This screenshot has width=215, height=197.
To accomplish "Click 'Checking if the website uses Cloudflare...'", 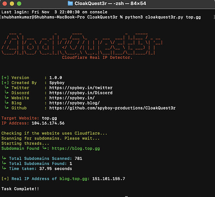I will tap(54, 133).
